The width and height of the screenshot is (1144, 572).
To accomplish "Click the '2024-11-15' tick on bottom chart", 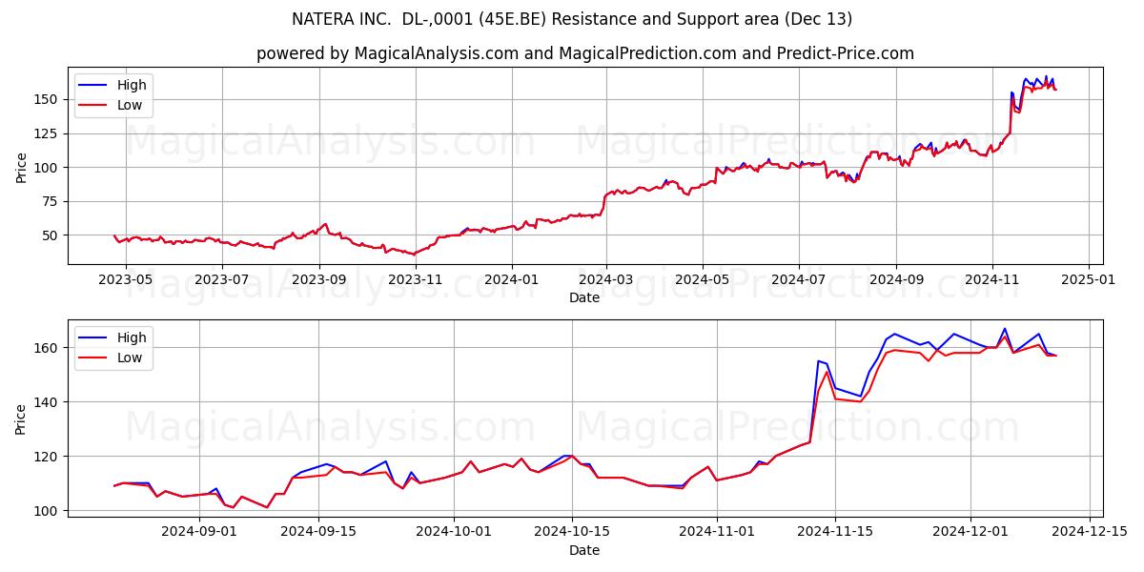I will coord(835,532).
